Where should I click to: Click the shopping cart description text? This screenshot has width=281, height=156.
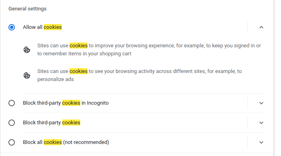(149, 50)
